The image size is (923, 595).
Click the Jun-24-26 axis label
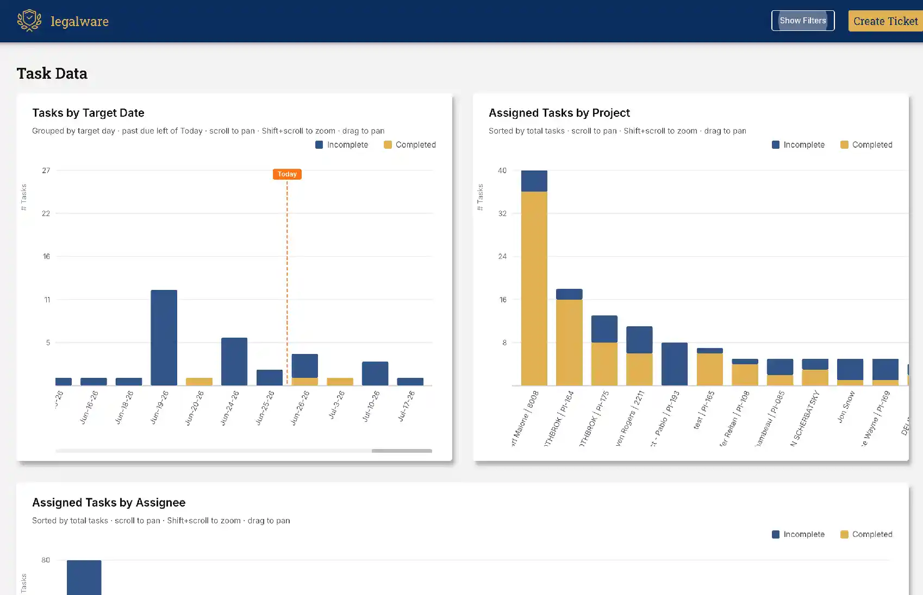[230, 408]
